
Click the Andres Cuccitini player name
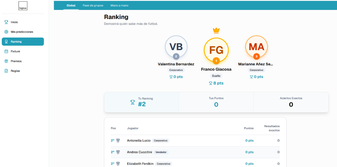(x=139, y=152)
